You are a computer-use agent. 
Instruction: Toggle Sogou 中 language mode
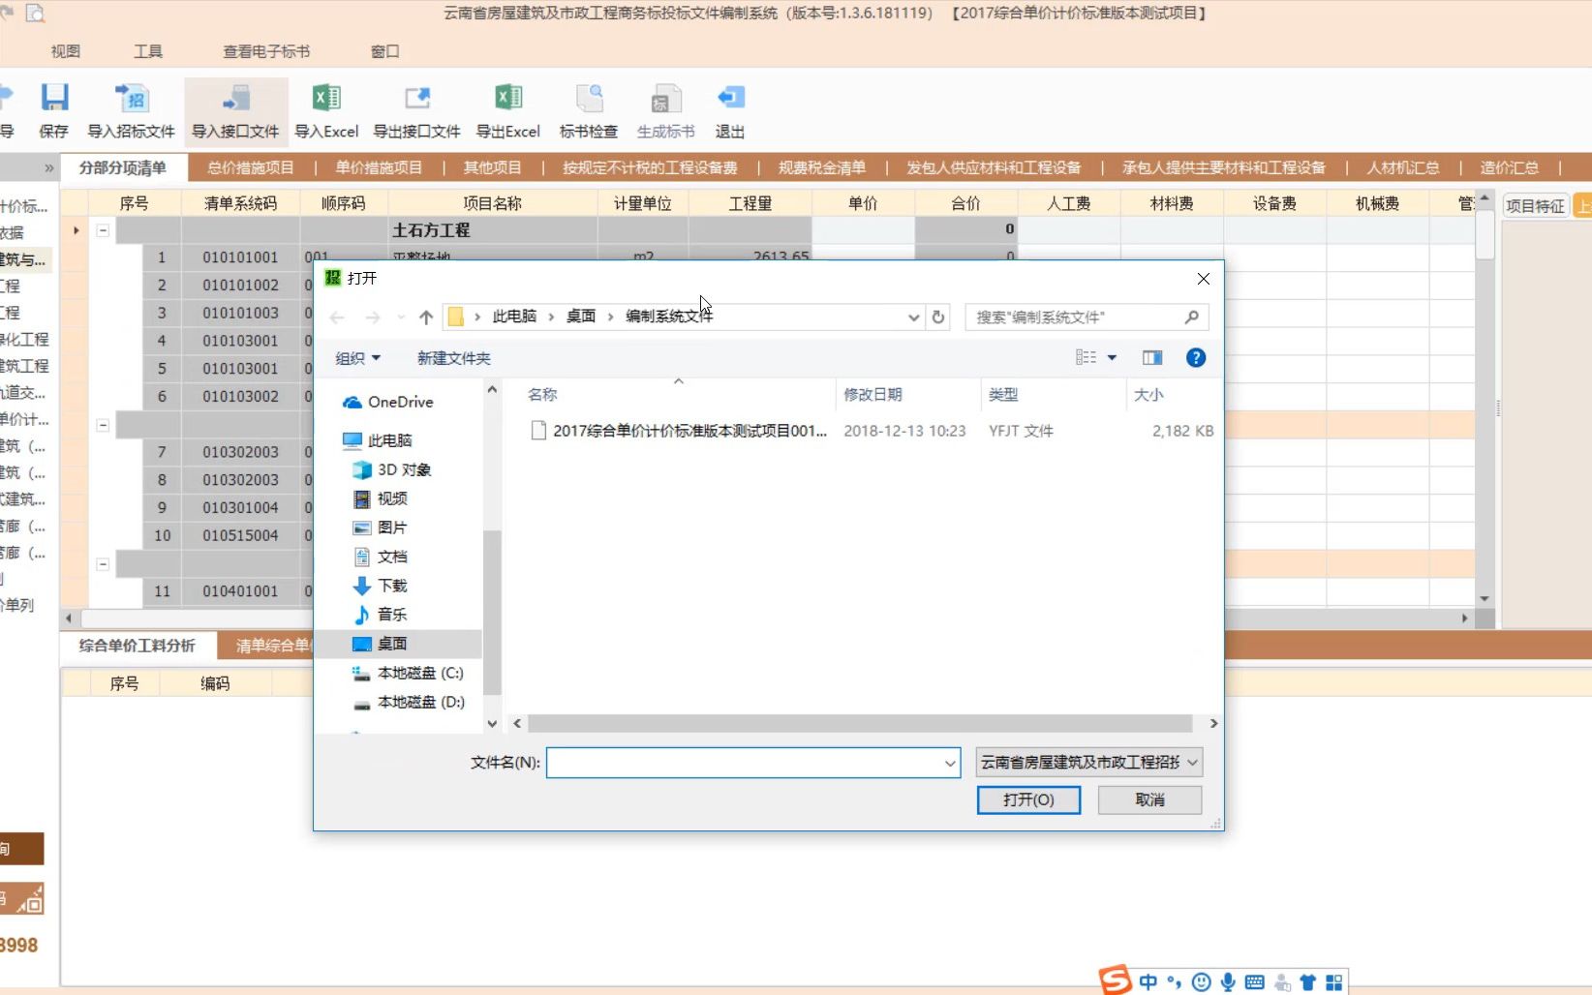pos(1148,982)
